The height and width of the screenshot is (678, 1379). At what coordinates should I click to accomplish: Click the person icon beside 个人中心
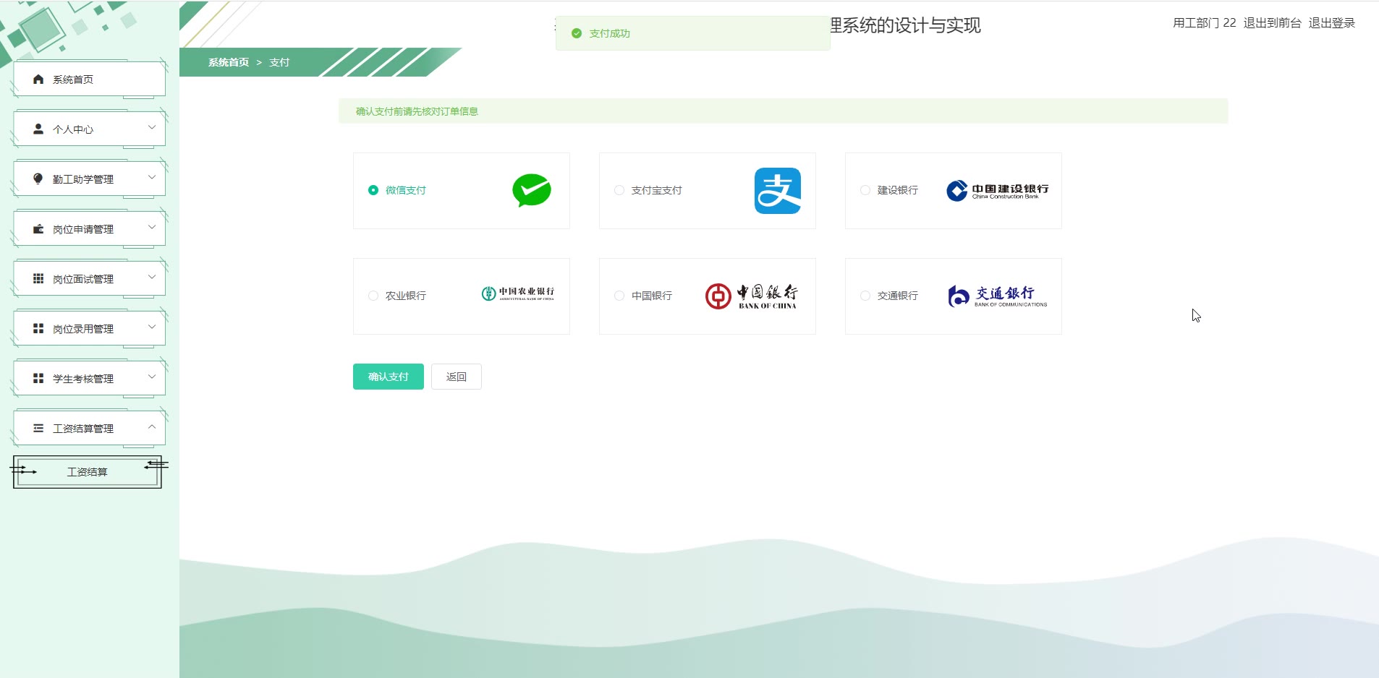(x=38, y=129)
